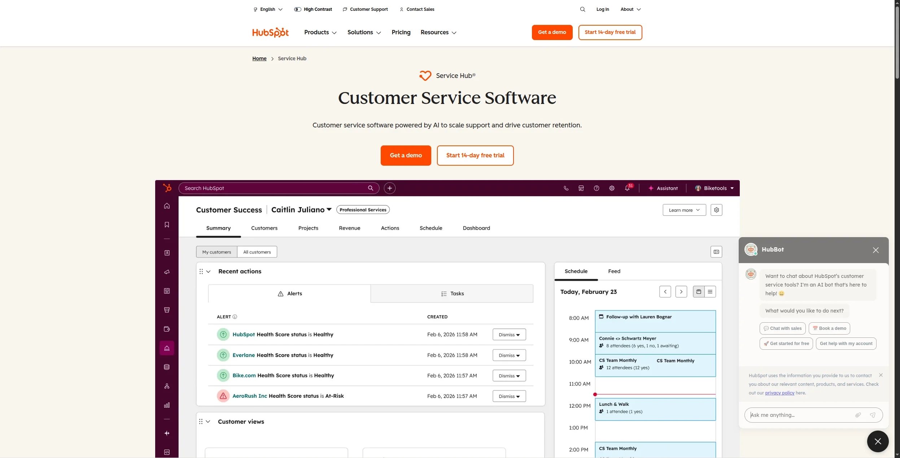Image resolution: width=900 pixels, height=458 pixels.
Task: Expand the Solutions menu
Action: point(364,32)
